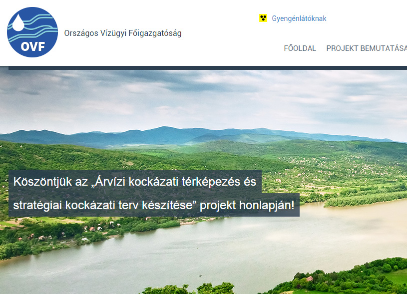The width and height of the screenshot is (407, 294).
Task: Go to the FŐOLDAL menu item
Action: 300,48
